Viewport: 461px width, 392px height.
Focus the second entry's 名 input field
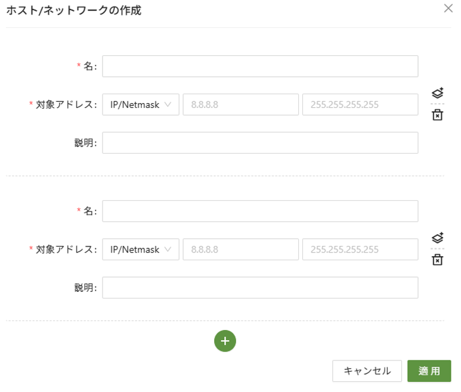pyautogui.click(x=260, y=211)
